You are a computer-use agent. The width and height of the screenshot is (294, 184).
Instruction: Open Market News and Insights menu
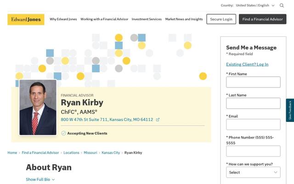(184, 19)
